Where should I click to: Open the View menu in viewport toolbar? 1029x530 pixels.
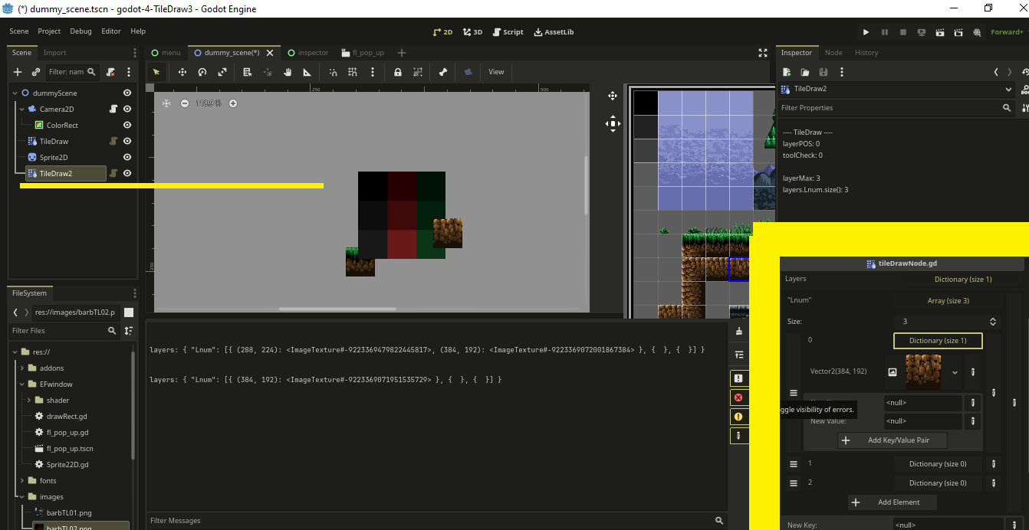point(496,72)
